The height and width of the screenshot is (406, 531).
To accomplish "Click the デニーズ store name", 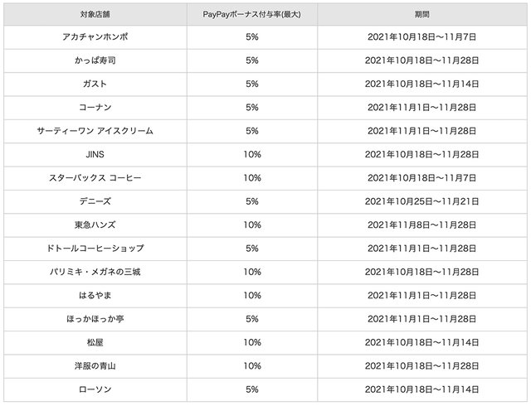I will pos(95,201).
